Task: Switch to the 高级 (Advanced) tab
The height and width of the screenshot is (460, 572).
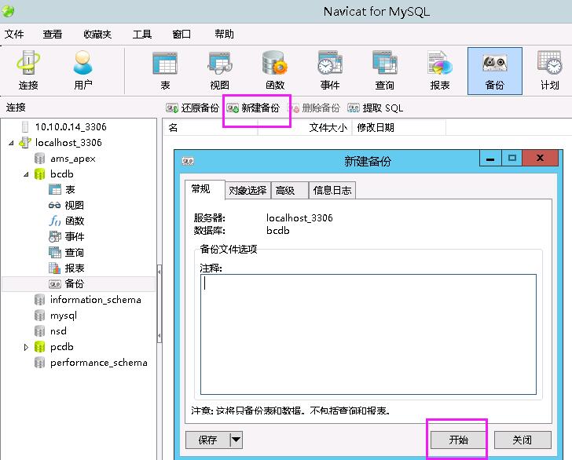Action: pos(286,190)
